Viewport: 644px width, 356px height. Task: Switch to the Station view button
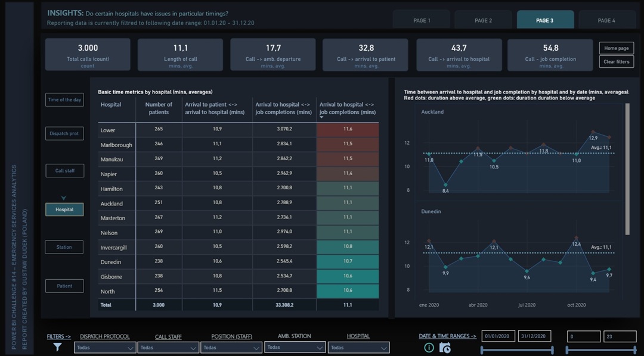pos(64,247)
